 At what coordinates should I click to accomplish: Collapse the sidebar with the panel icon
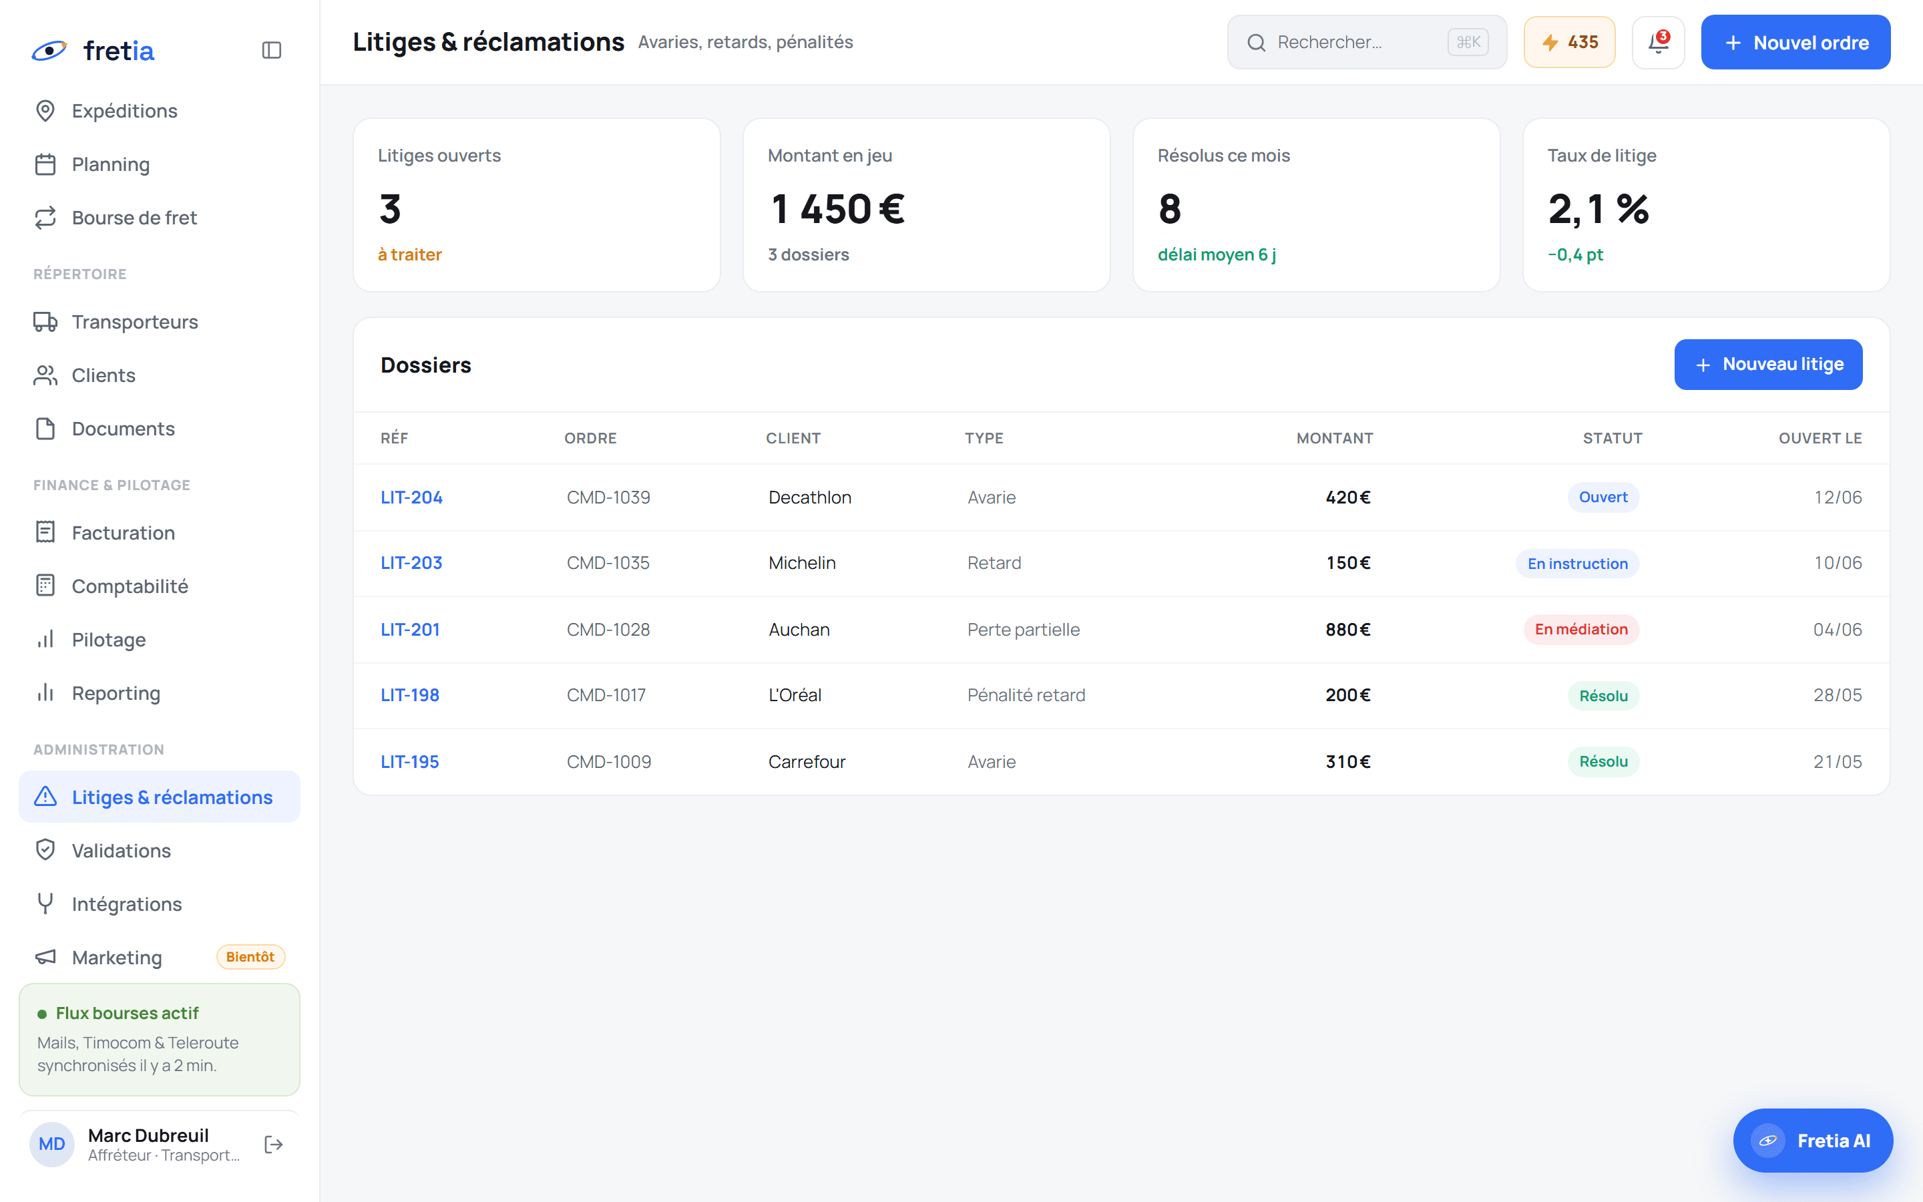tap(272, 50)
